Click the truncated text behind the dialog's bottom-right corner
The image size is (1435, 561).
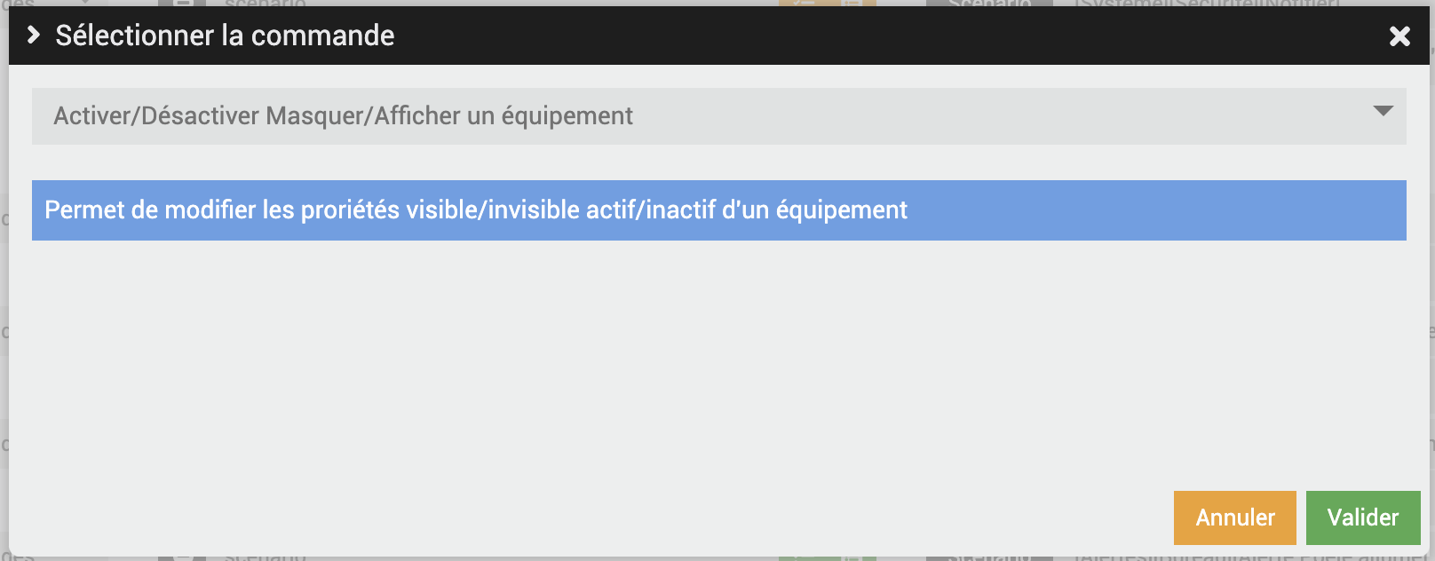coord(1243,557)
